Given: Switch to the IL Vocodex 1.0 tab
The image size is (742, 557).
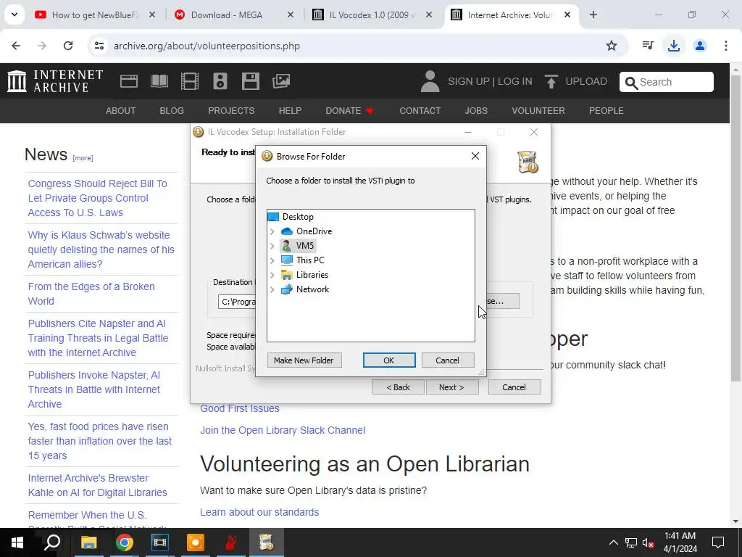Looking at the screenshot, I should [372, 15].
